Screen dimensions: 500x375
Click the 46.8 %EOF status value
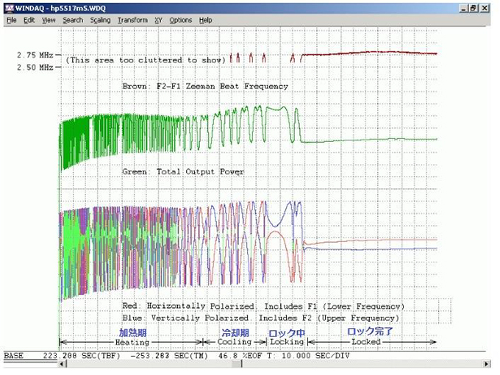[x=240, y=355]
